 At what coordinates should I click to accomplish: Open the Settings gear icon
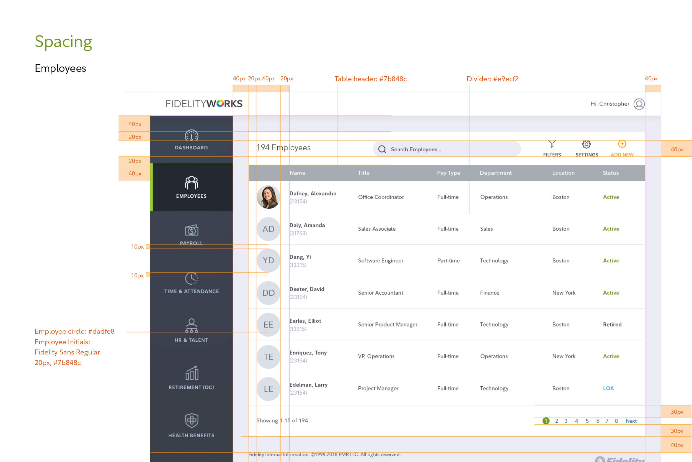click(586, 144)
